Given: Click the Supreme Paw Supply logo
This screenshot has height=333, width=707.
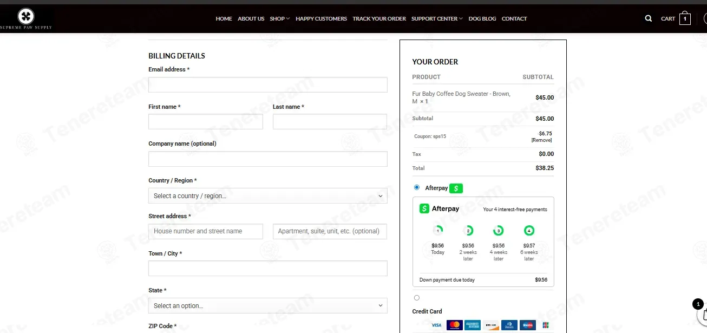Looking at the screenshot, I should point(26,18).
